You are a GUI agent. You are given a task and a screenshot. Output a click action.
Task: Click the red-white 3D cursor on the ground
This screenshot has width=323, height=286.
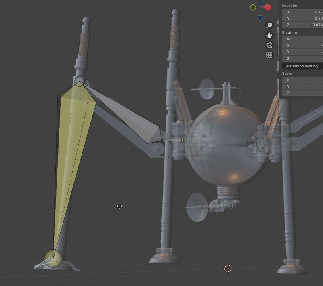[228, 269]
